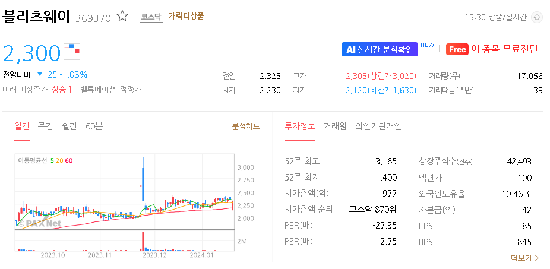This screenshot has height=269, width=550.
Task: Open the 캐릭터상품 sector link
Action: (x=187, y=17)
